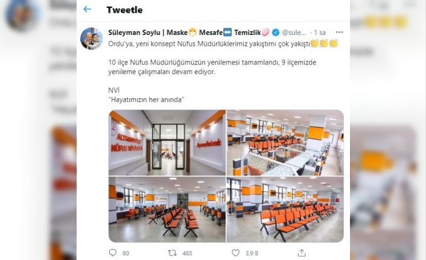The image size is (426, 260).
Task: Open the bottom-left seating area photo
Action: [167, 209]
